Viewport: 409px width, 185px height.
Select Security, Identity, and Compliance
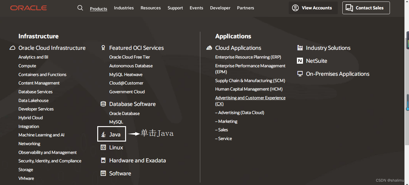50,161
